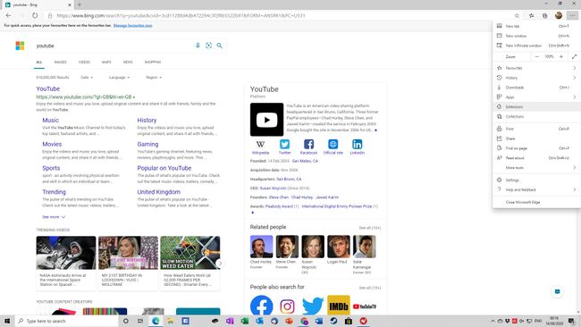Open the Collections toolbar icon

[x=544, y=15]
